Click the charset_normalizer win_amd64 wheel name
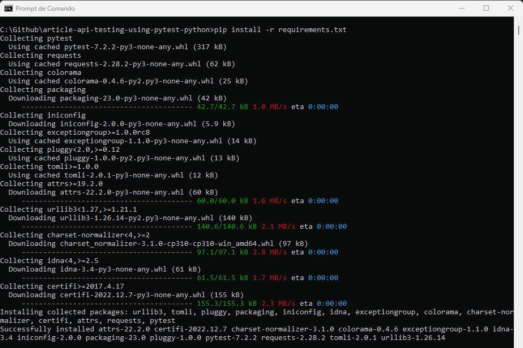523x348 pixels. point(166,243)
